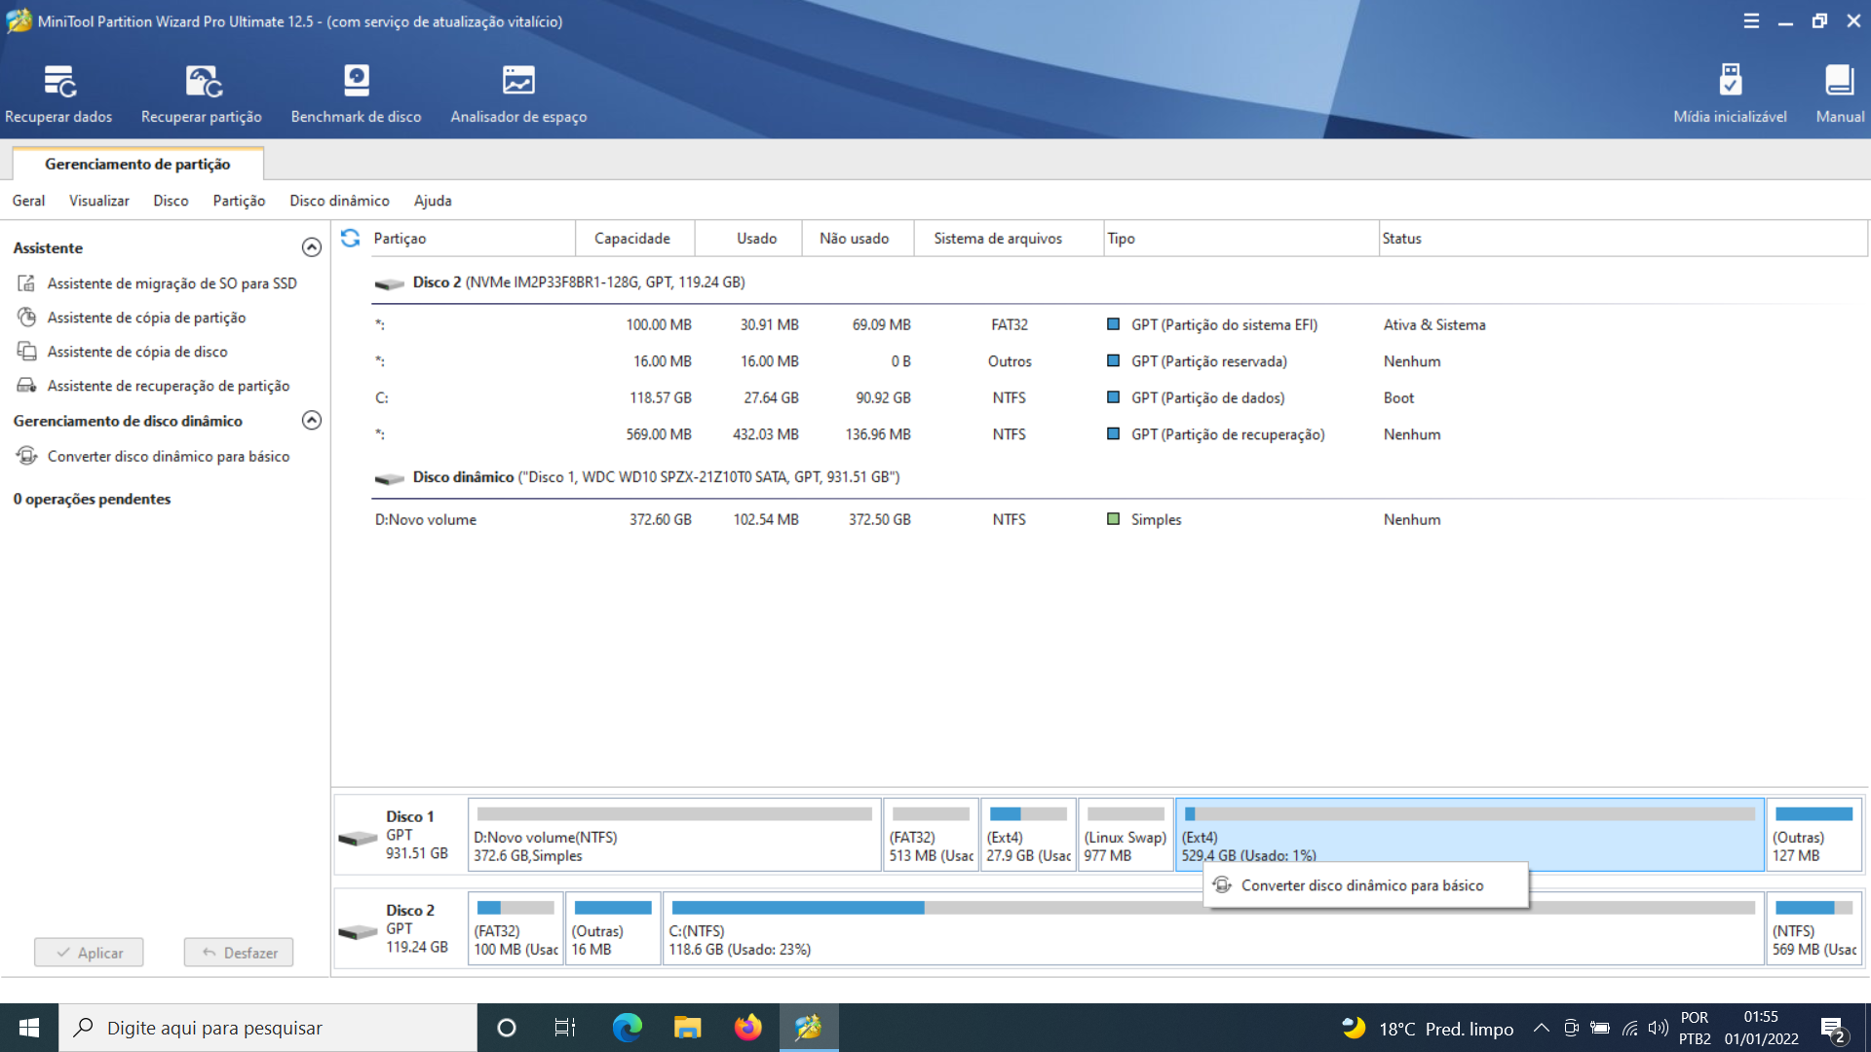Click green Simples type swatch
This screenshot has width=1871, height=1052.
tap(1113, 519)
